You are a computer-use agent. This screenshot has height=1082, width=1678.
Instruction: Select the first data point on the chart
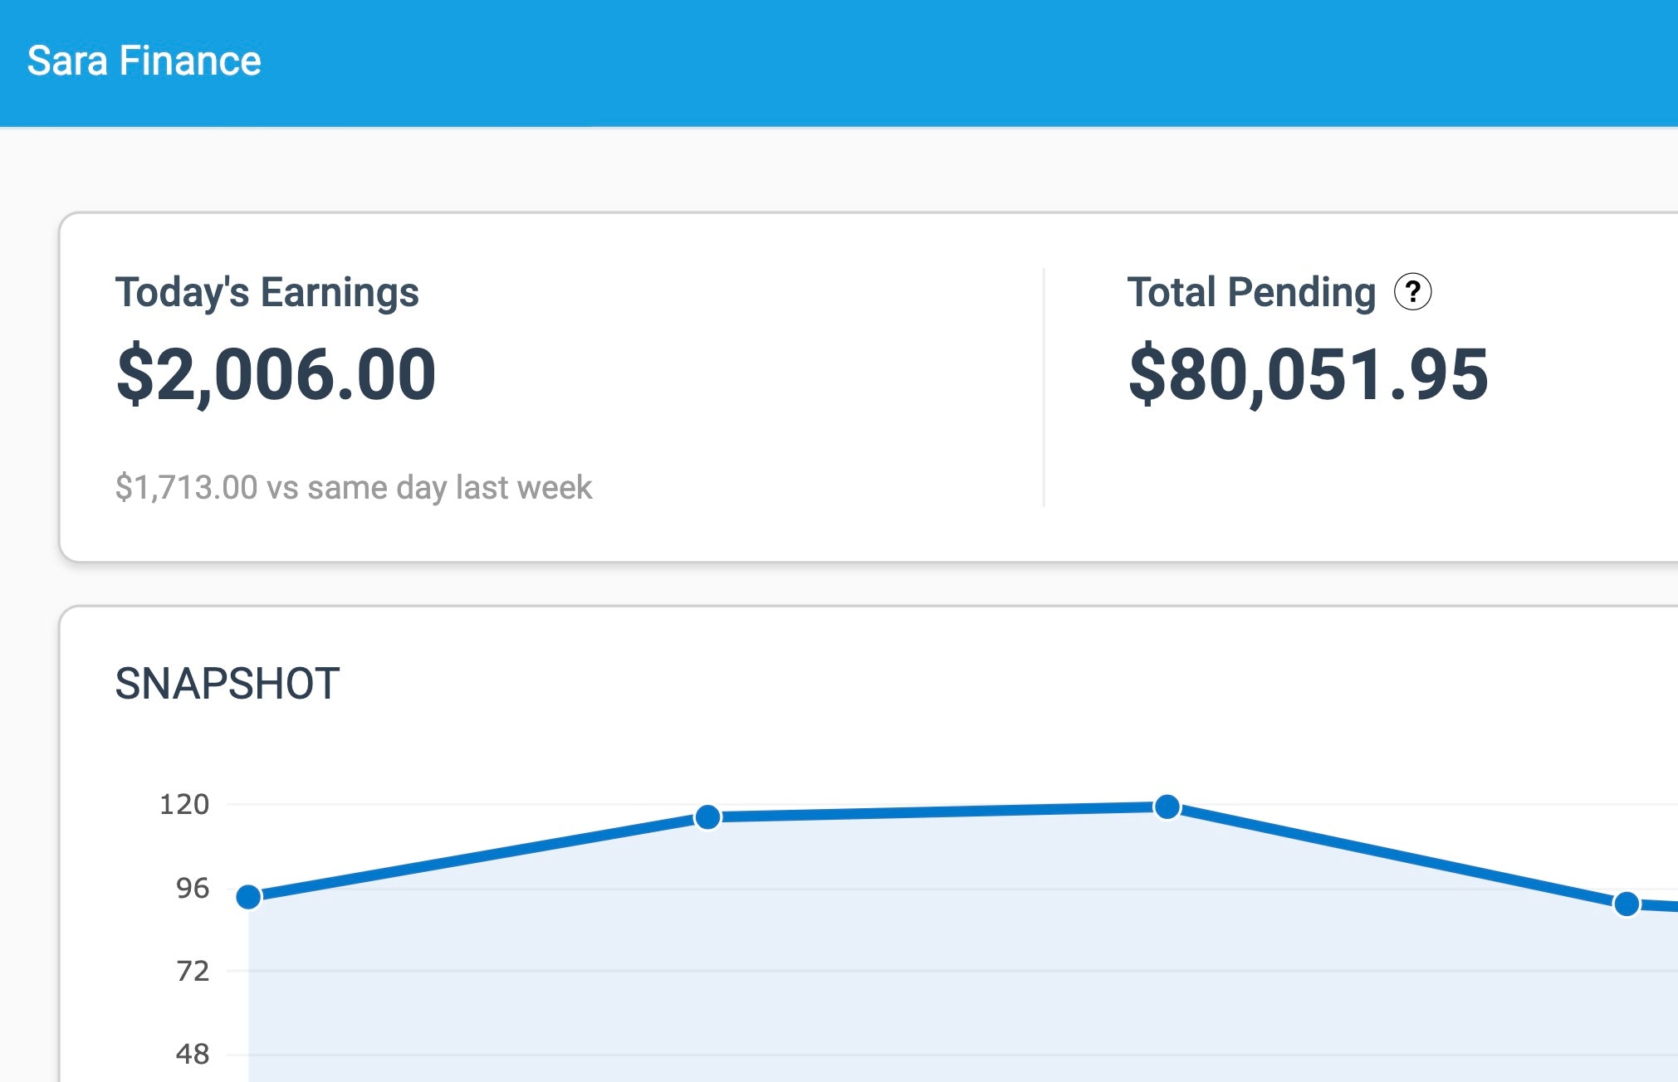click(248, 897)
